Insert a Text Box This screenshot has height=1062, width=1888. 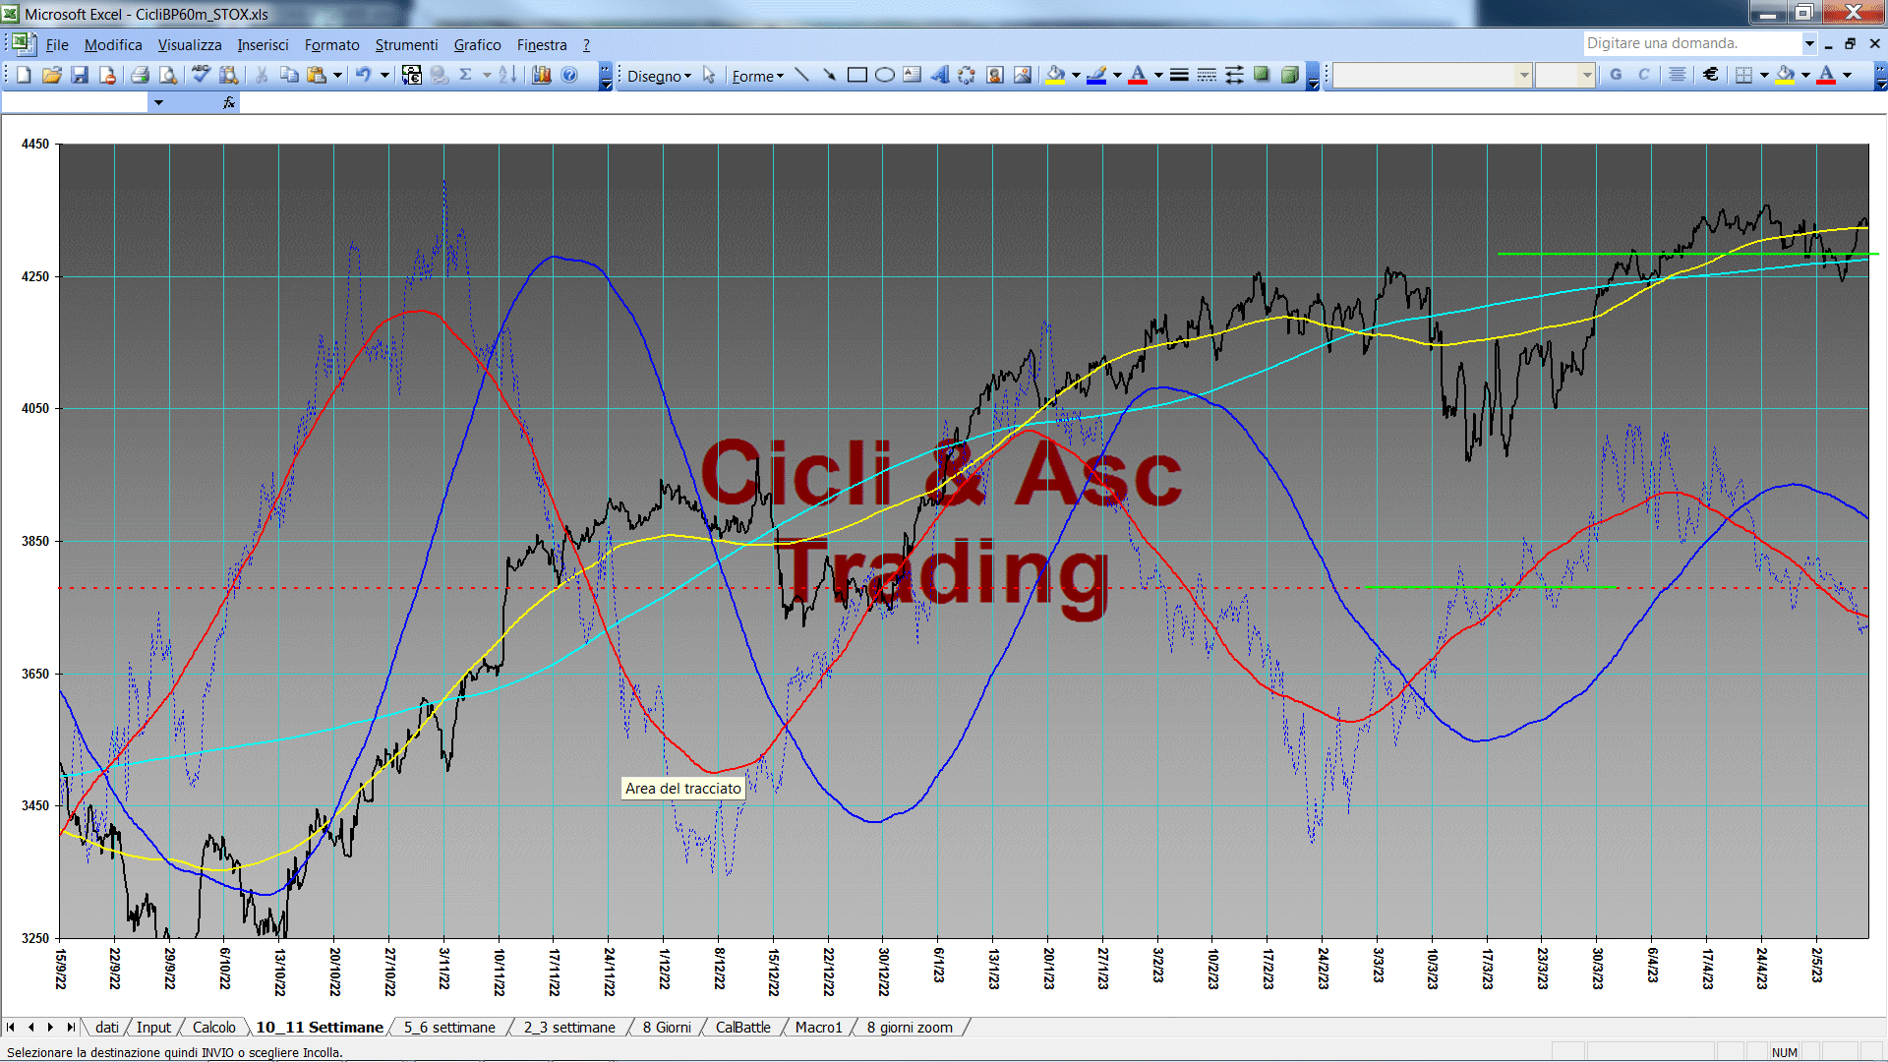tap(913, 75)
